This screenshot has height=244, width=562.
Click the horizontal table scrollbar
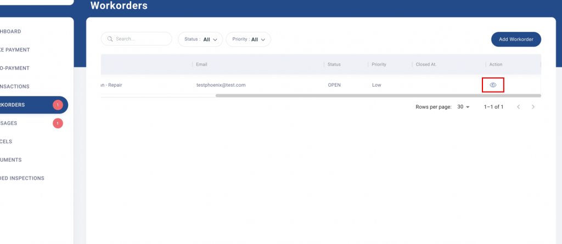(378, 95)
